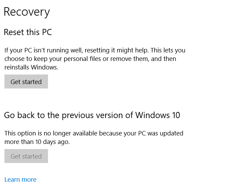The width and height of the screenshot is (238, 196).
Task: Click Get started under Reset this PC
Action: click(x=26, y=82)
